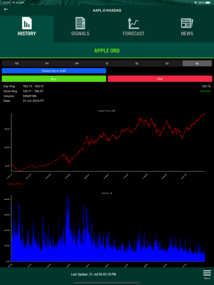The height and width of the screenshot is (285, 214).
Task: Tap the Close Price, USD chart title
Action: coord(107,111)
